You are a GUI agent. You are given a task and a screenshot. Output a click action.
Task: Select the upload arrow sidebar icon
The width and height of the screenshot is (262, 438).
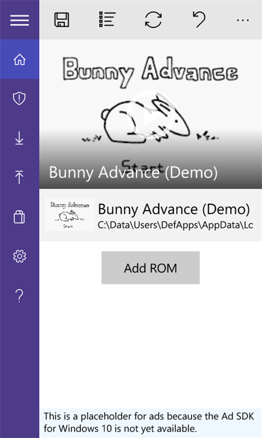coord(19,177)
